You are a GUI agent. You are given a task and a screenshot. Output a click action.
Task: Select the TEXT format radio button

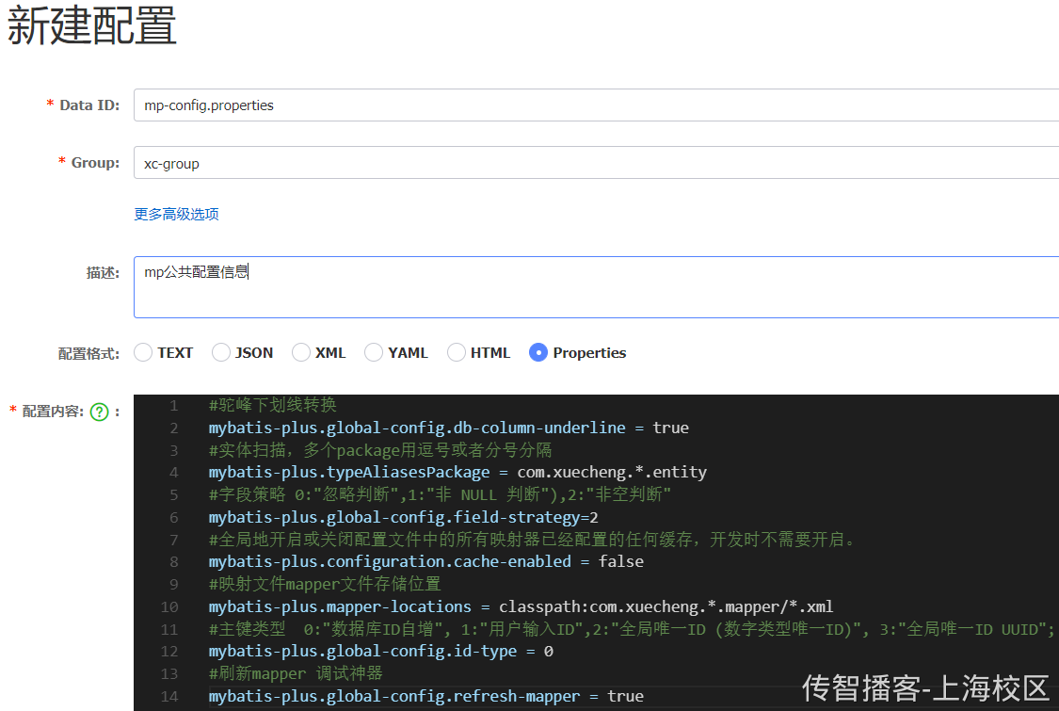[143, 352]
